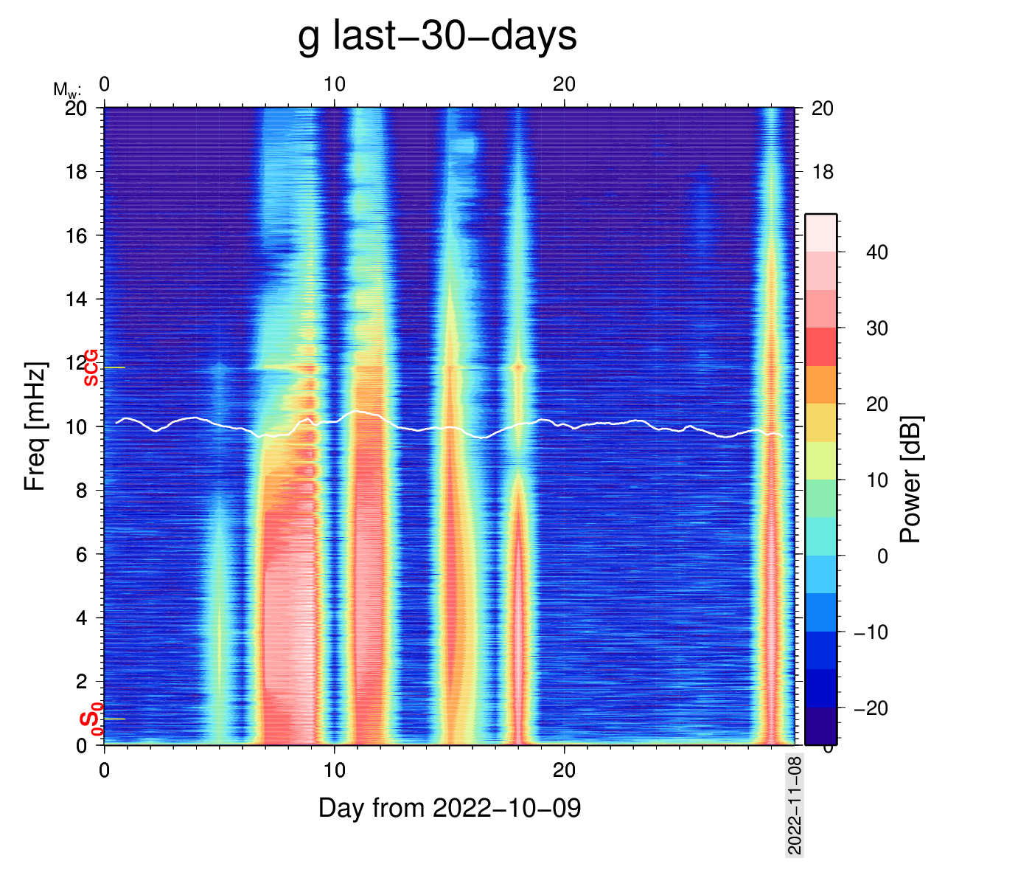The image size is (1032, 878).
Task: Click the yellow marker beside the 0S0 label
Action: (114, 719)
